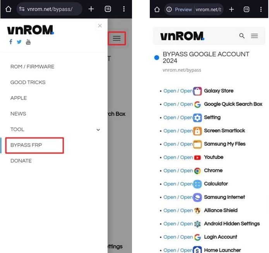269x253 pixels.
Task: Select BYPASS FRP menu item
Action: coord(26,145)
